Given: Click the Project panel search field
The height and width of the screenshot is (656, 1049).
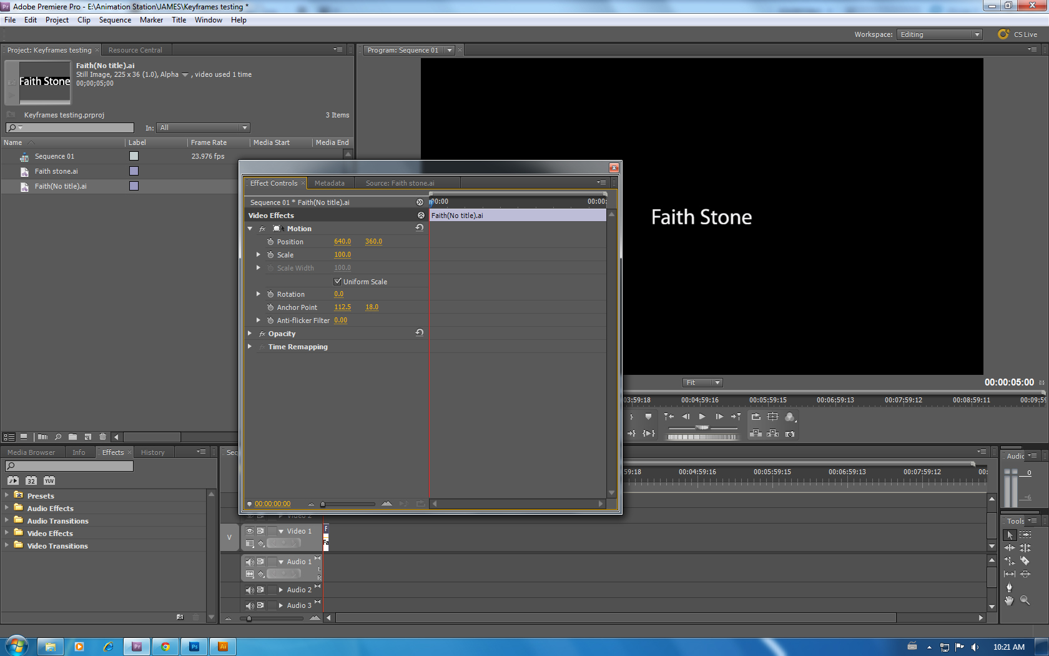Looking at the screenshot, I should pos(70,127).
